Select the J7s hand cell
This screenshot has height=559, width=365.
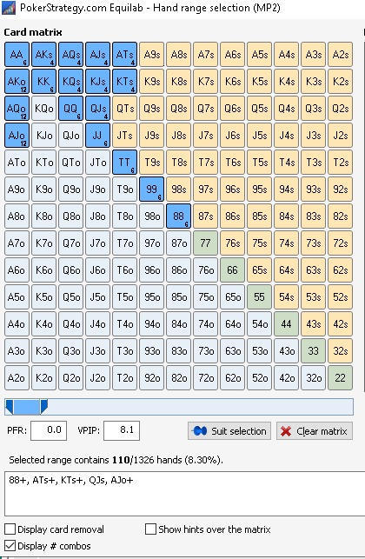click(x=206, y=135)
